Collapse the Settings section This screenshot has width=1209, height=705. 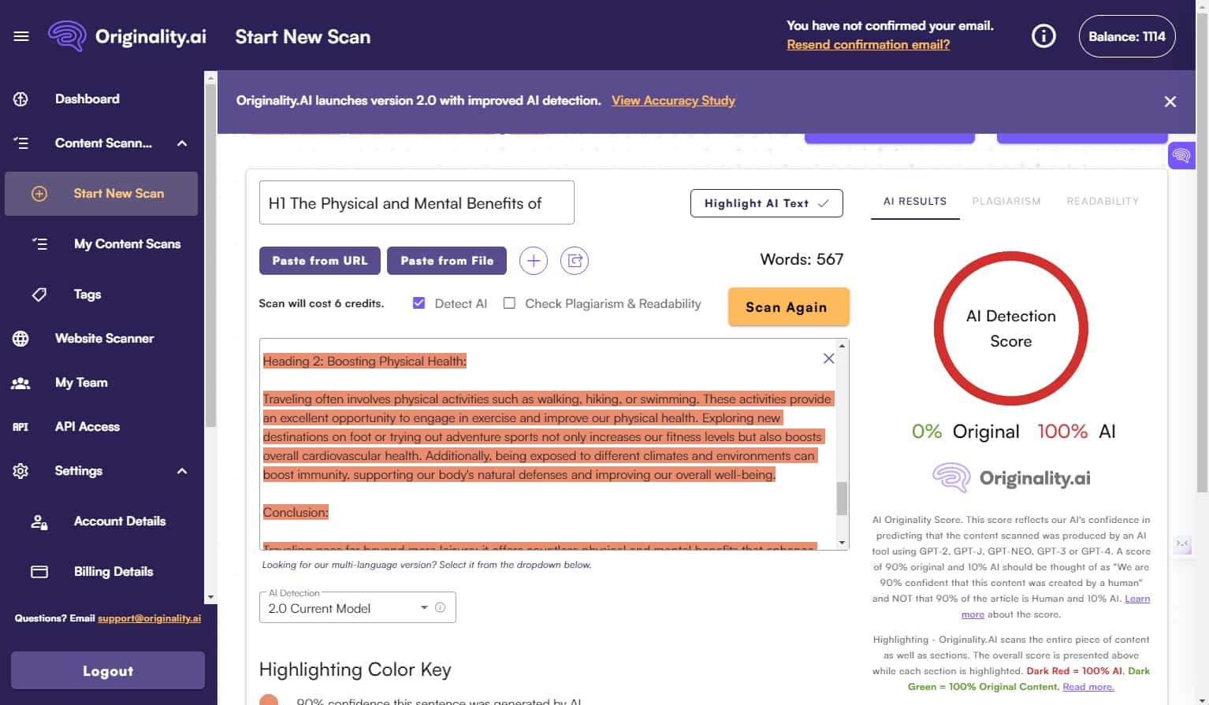click(x=181, y=470)
